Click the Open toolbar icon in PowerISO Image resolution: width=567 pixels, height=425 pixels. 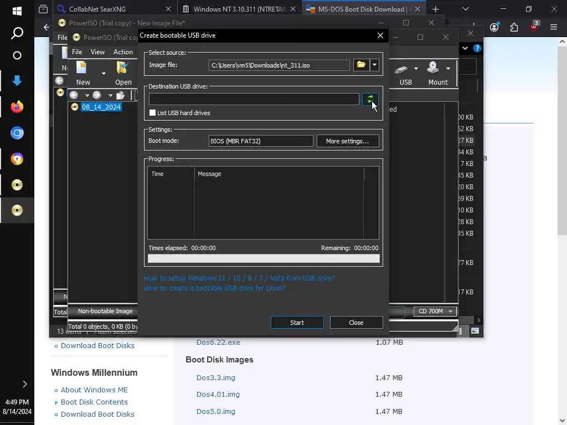point(123,73)
